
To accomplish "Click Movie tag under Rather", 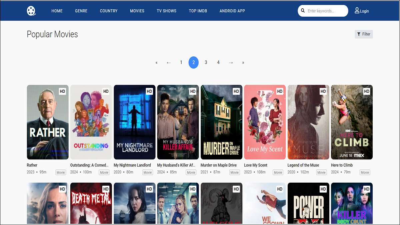I will coord(61,172).
